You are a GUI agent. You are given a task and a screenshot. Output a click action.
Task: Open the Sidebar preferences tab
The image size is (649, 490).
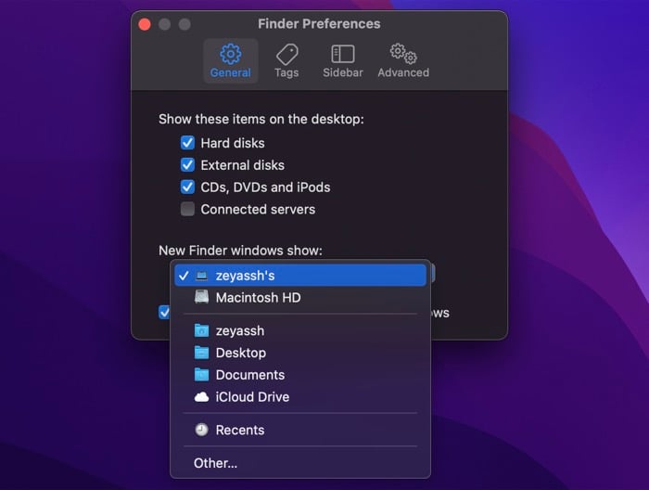click(x=343, y=61)
